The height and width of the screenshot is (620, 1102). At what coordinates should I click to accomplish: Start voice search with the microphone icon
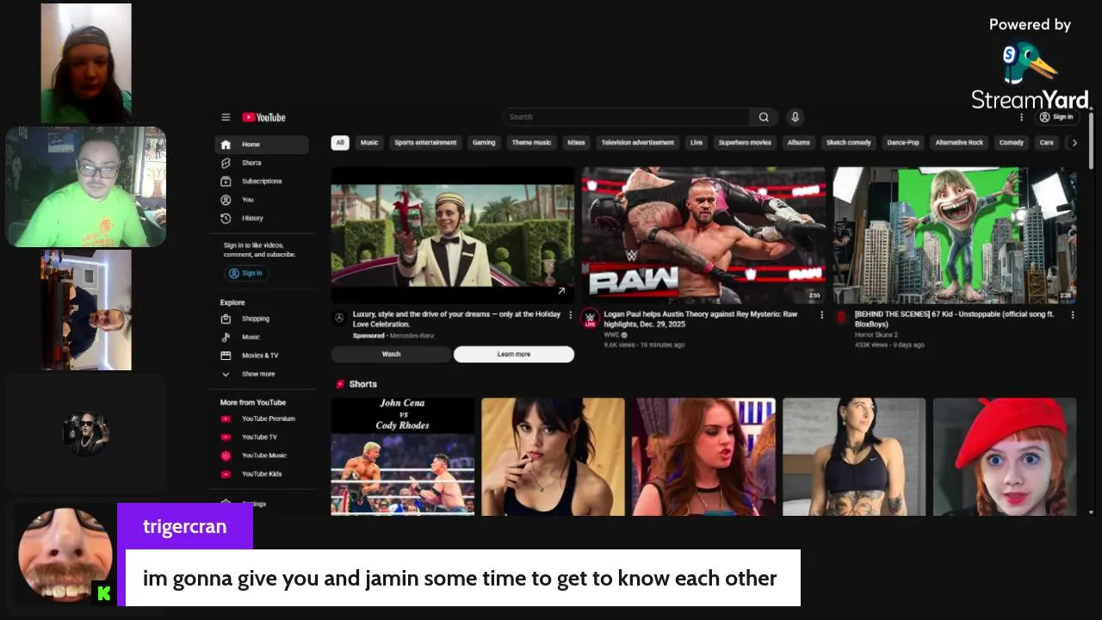tap(795, 117)
